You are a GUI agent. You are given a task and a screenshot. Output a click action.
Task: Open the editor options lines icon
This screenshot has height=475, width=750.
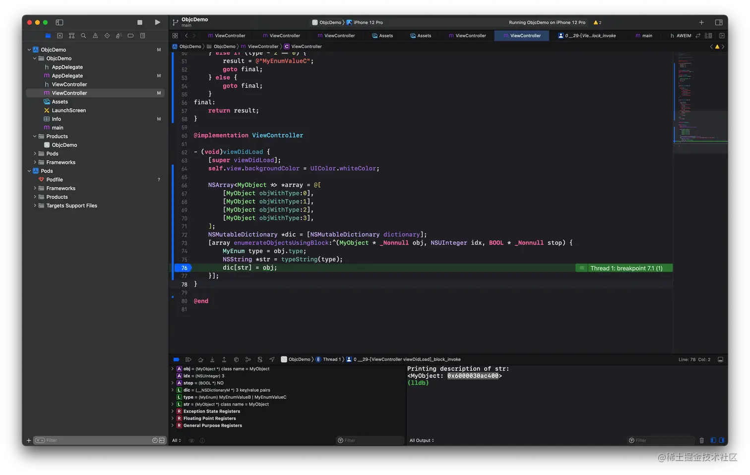pyautogui.click(x=708, y=36)
